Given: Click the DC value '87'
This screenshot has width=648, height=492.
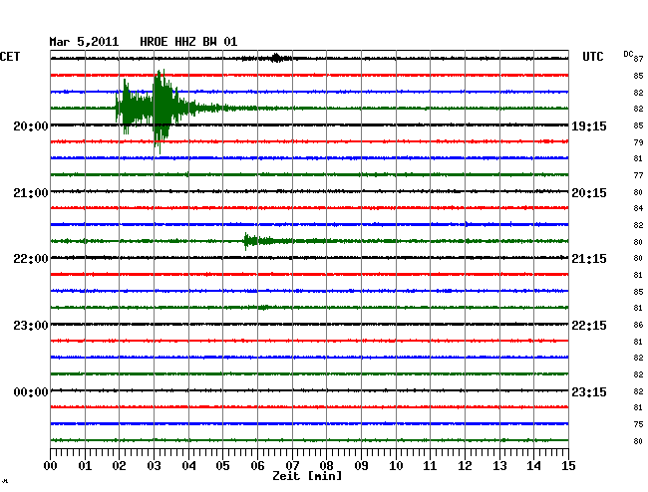Looking at the screenshot, I should (638, 59).
